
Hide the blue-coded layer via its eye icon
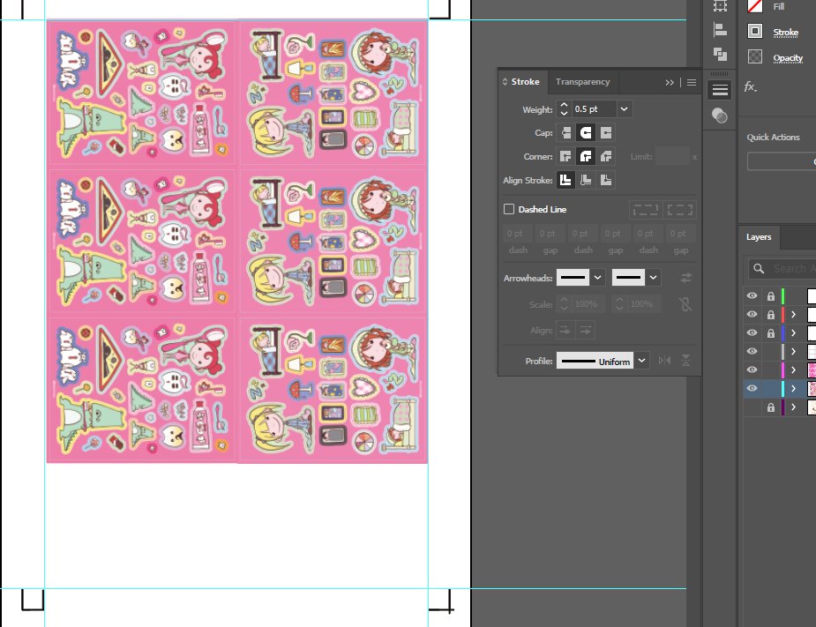click(x=752, y=332)
